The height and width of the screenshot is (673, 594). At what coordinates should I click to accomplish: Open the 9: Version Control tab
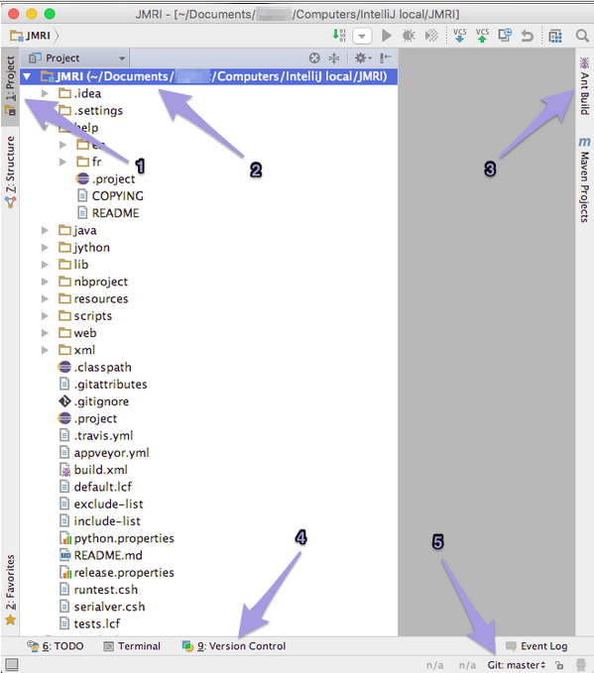234,646
